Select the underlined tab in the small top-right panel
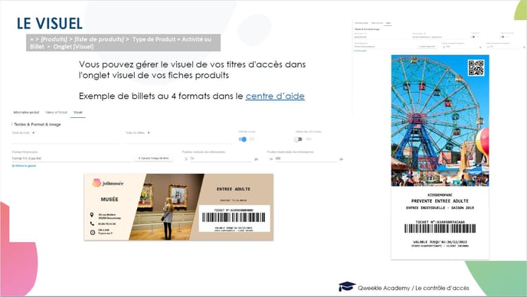527x297 pixels. click(388, 23)
